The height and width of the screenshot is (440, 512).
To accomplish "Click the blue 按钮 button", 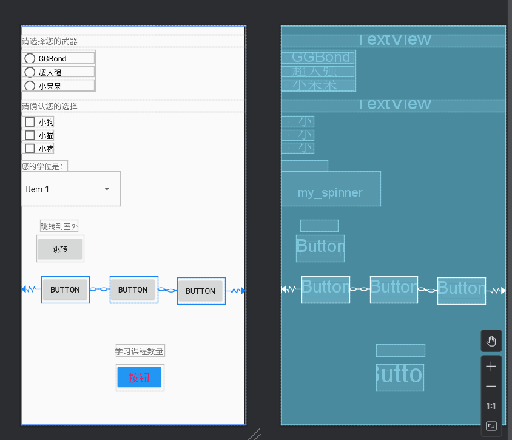I will click(x=139, y=377).
